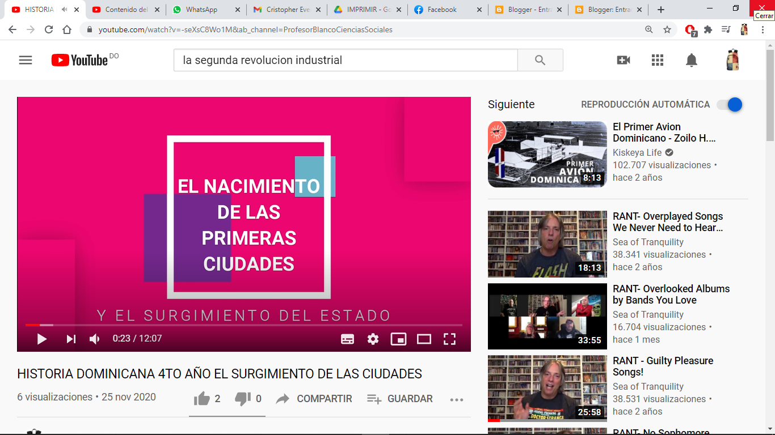Seek within the video progress bar
The image size is (775, 435).
pos(244,325)
